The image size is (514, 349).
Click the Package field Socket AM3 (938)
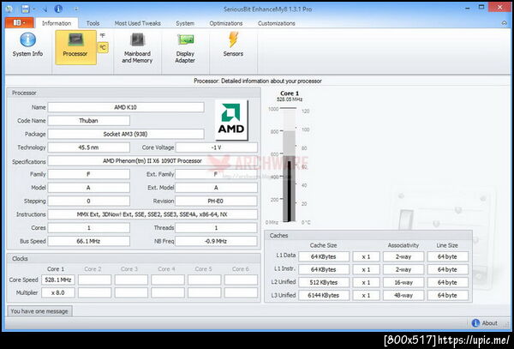tap(126, 134)
